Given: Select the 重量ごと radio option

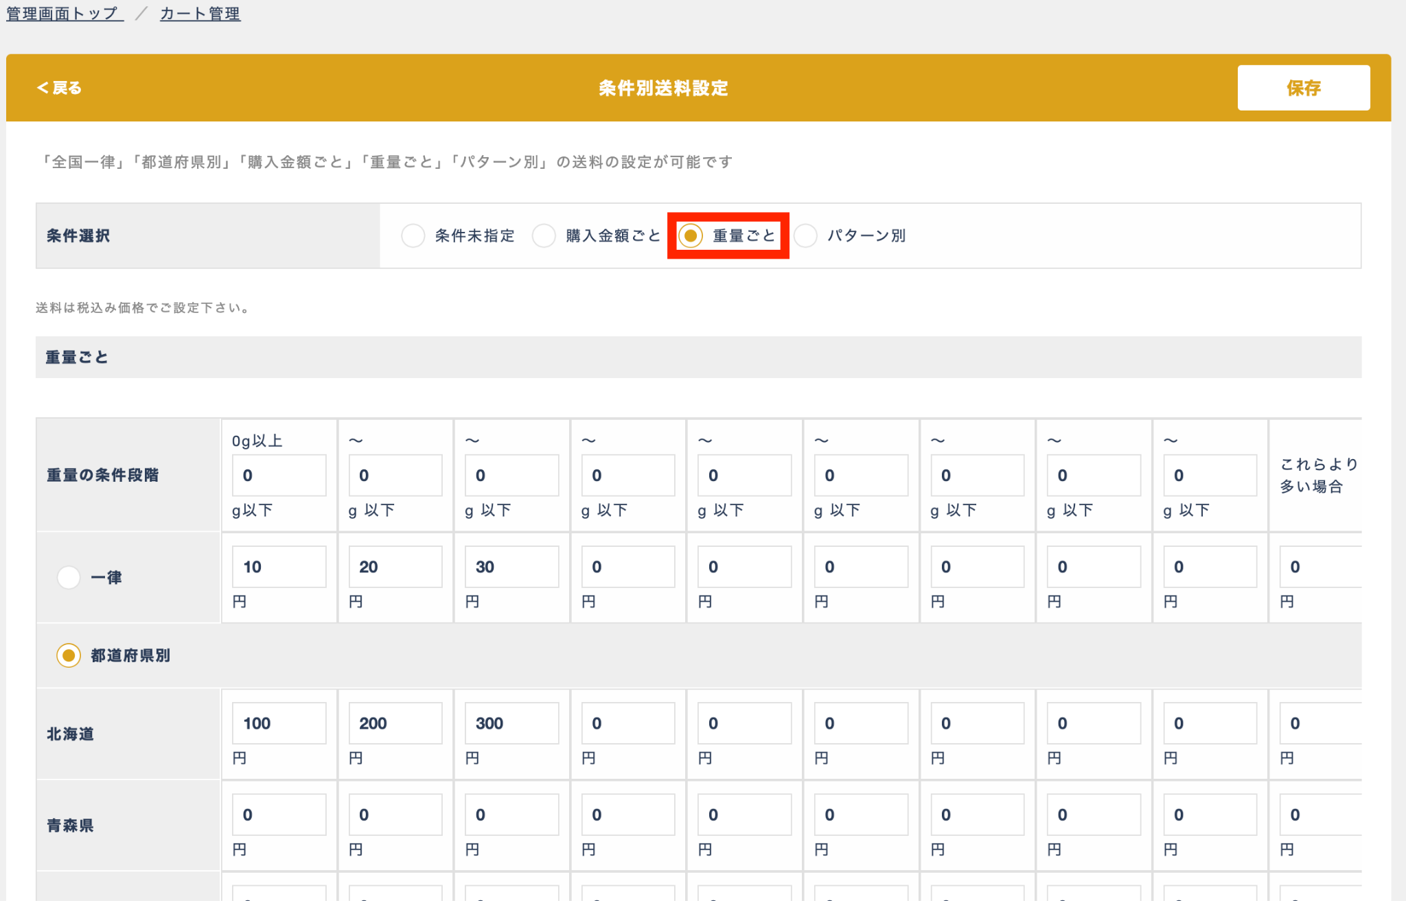Looking at the screenshot, I should [x=691, y=236].
